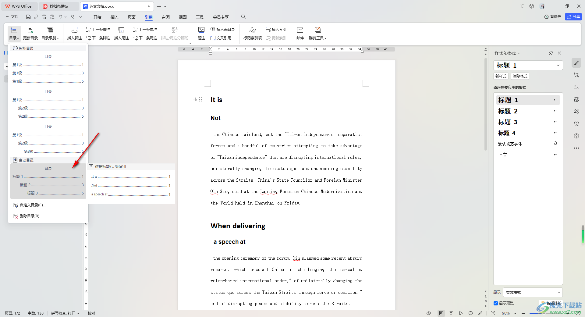
Task: Apply the 标题 3 style from list
Action: point(528,122)
